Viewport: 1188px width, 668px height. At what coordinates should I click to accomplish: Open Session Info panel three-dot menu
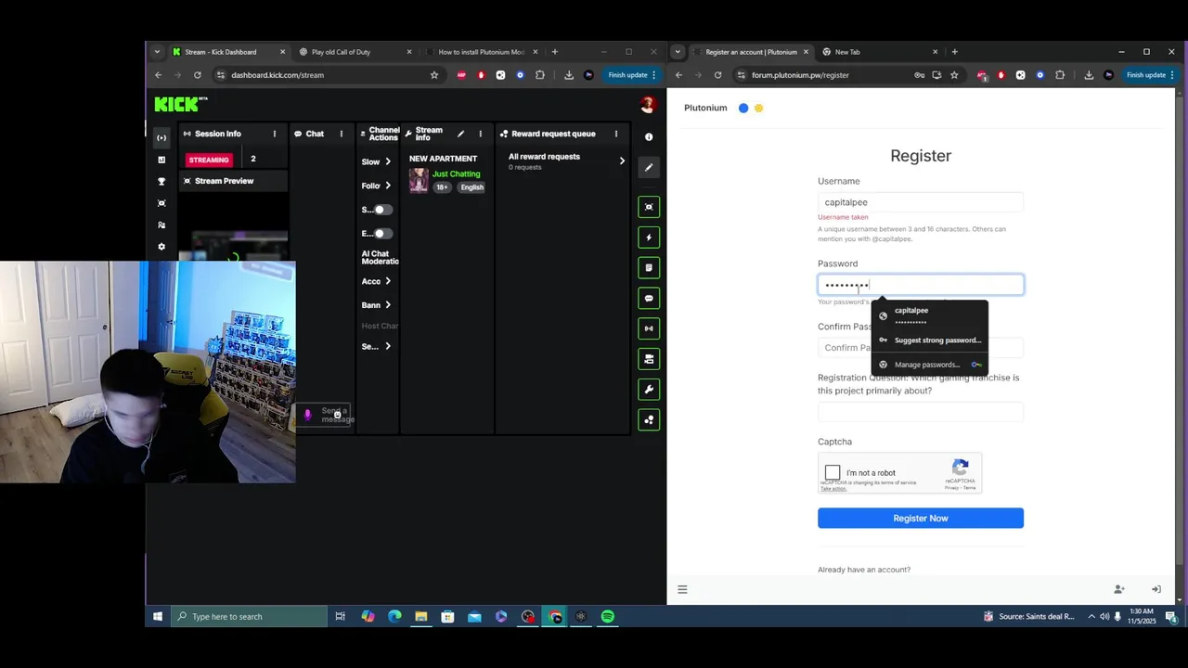tap(274, 134)
